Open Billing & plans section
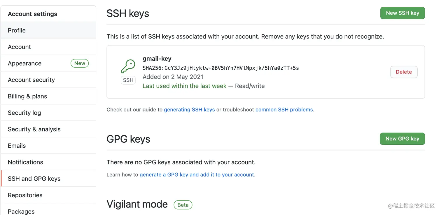 27,96
